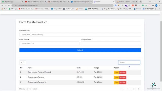
Task: Reload the page with the refresh icon
Action: tap(9, 6)
